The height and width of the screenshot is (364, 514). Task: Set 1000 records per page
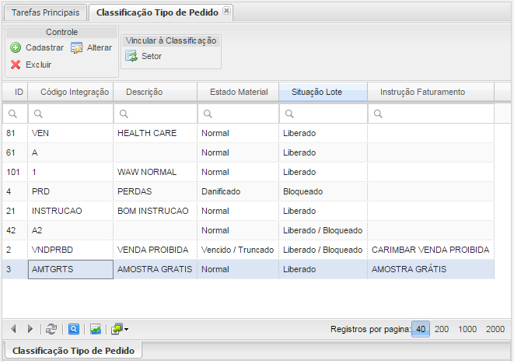coord(467,329)
